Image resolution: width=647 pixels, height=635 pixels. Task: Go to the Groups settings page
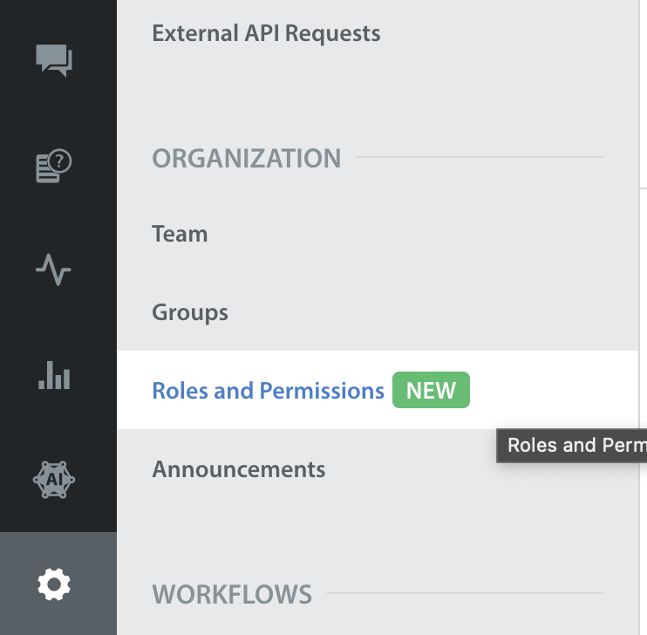click(190, 312)
